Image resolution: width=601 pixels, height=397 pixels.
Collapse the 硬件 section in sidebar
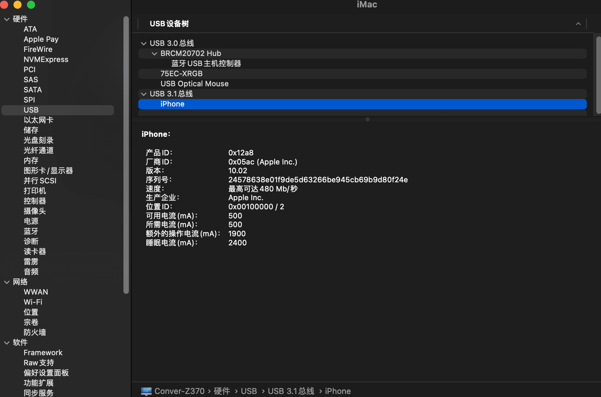(x=7, y=19)
